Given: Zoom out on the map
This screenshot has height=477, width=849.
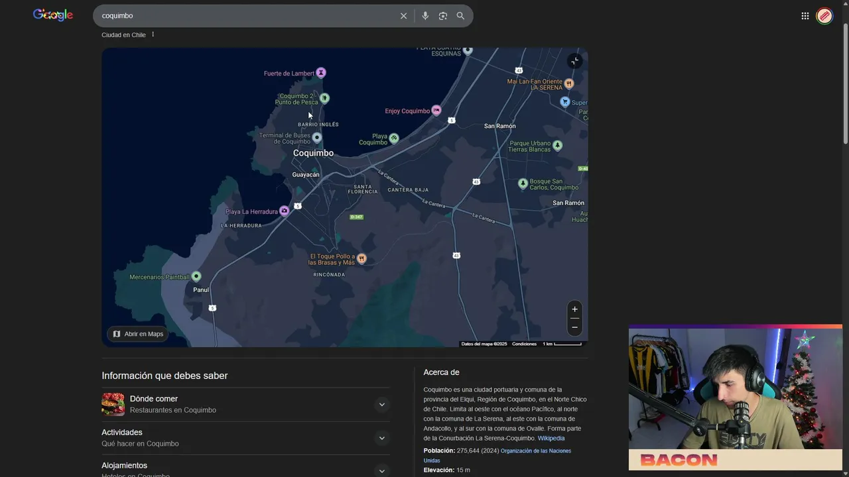Looking at the screenshot, I should coord(574,327).
